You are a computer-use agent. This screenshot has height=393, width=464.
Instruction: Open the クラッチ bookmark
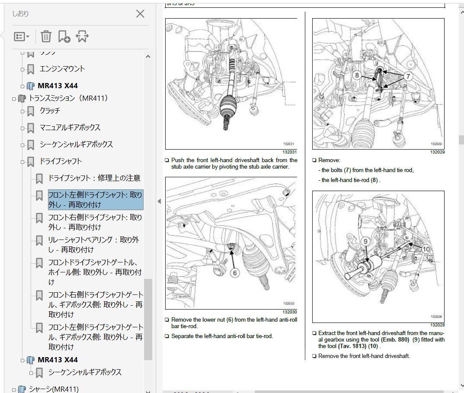[x=50, y=111]
